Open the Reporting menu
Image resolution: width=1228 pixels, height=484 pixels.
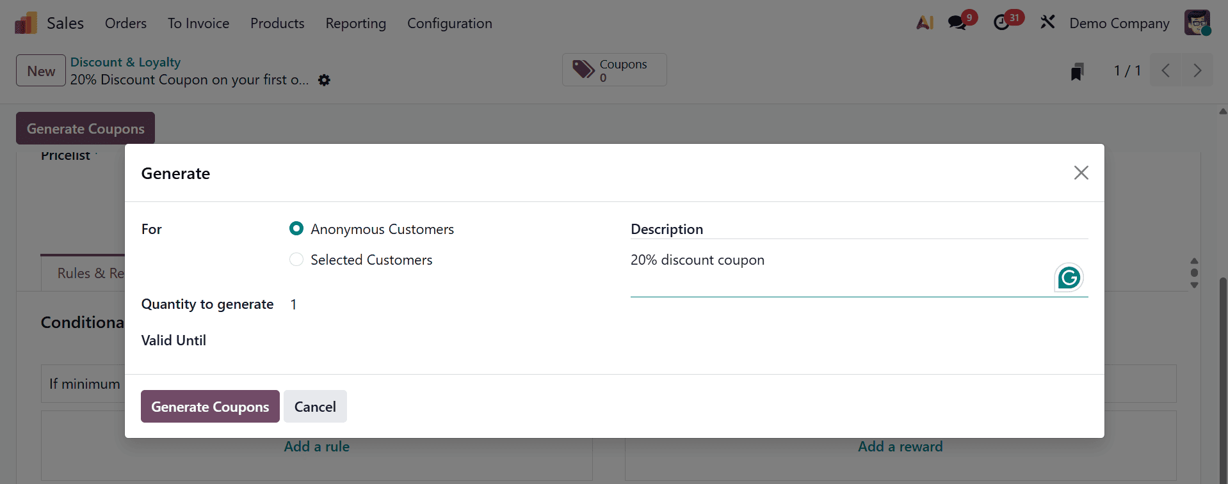point(356,23)
